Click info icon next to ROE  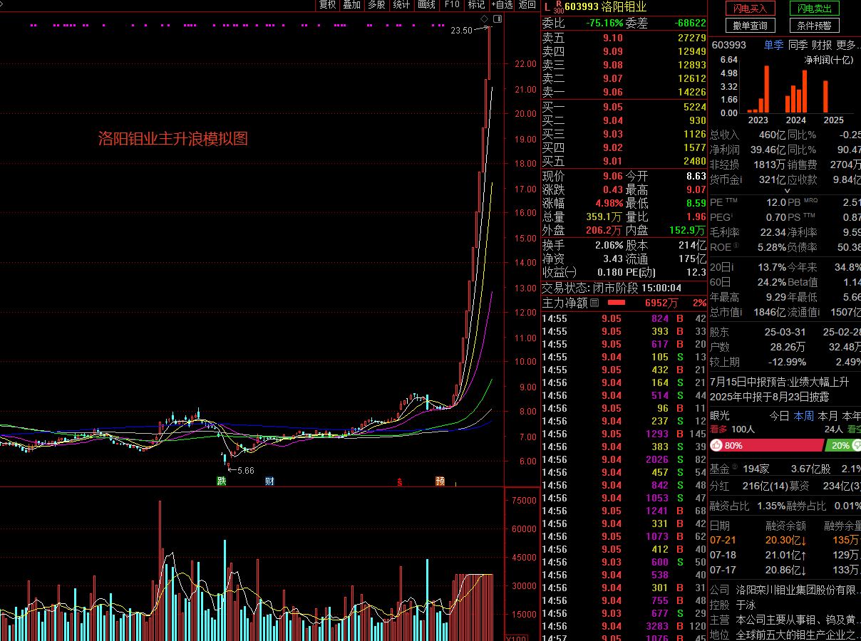(736, 246)
